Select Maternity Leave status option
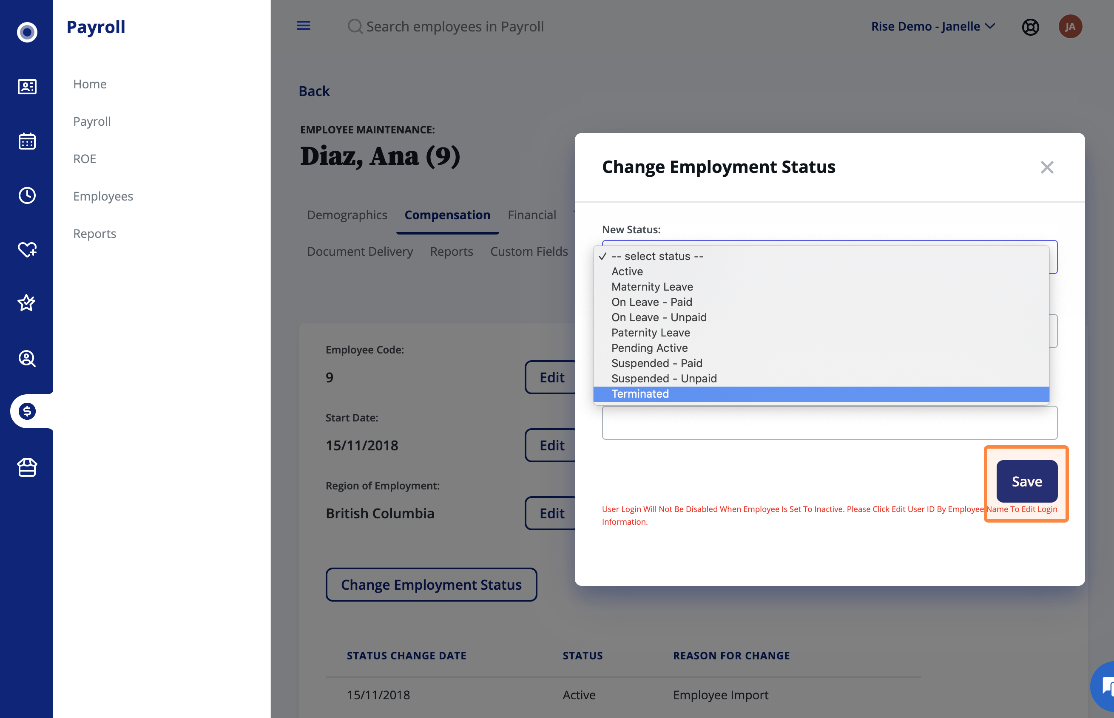The height and width of the screenshot is (718, 1114). coord(821,287)
